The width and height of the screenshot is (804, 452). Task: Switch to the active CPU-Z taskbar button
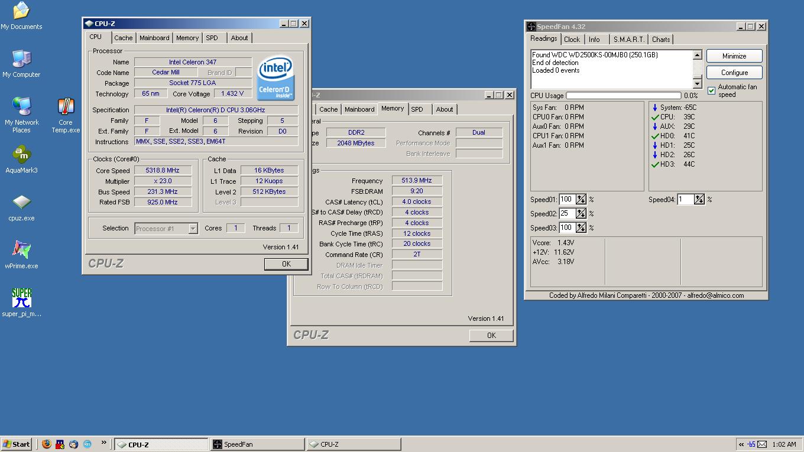pyautogui.click(x=161, y=444)
